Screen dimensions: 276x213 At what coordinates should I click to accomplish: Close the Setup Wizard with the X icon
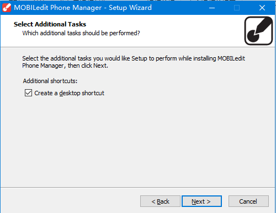(262, 8)
